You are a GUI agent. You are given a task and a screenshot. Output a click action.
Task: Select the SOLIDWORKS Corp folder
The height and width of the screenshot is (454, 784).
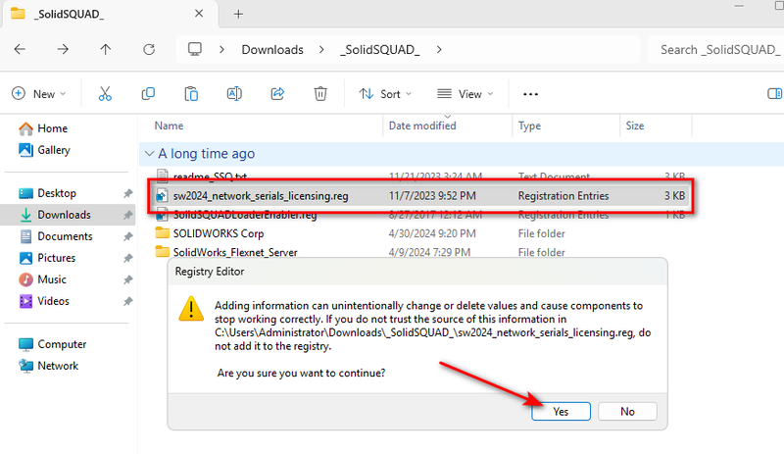218,233
